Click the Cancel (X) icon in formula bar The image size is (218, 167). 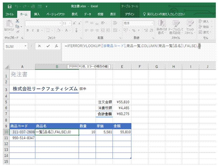[x=39, y=46]
